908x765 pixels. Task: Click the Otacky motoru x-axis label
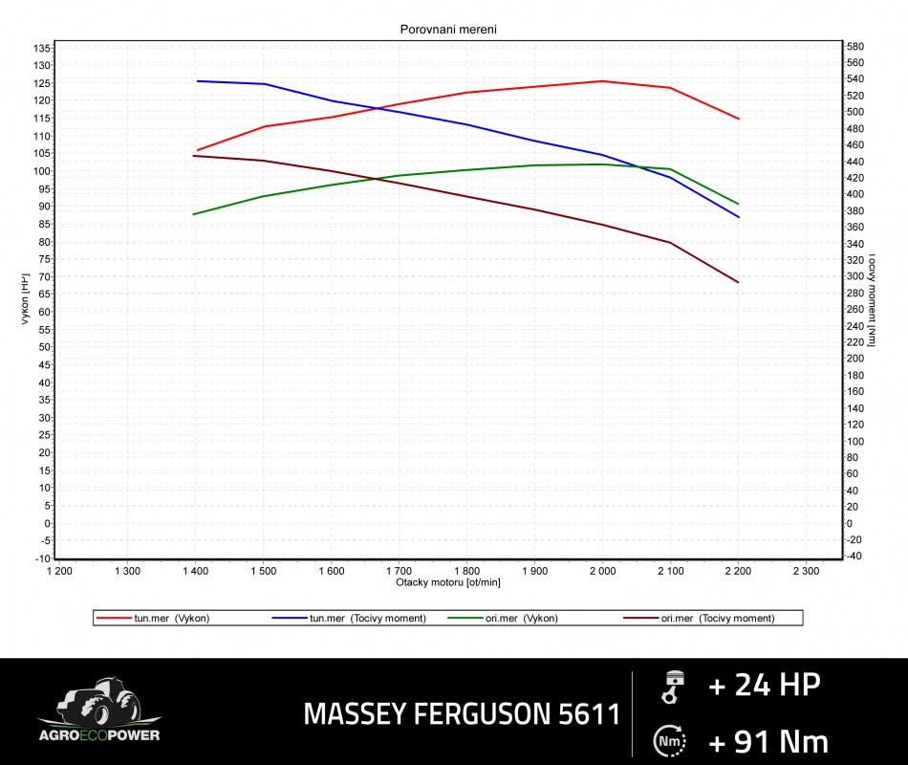[x=447, y=581]
